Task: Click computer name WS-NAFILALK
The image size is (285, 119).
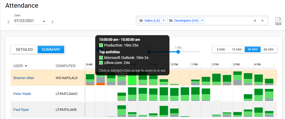Action: tap(67, 78)
